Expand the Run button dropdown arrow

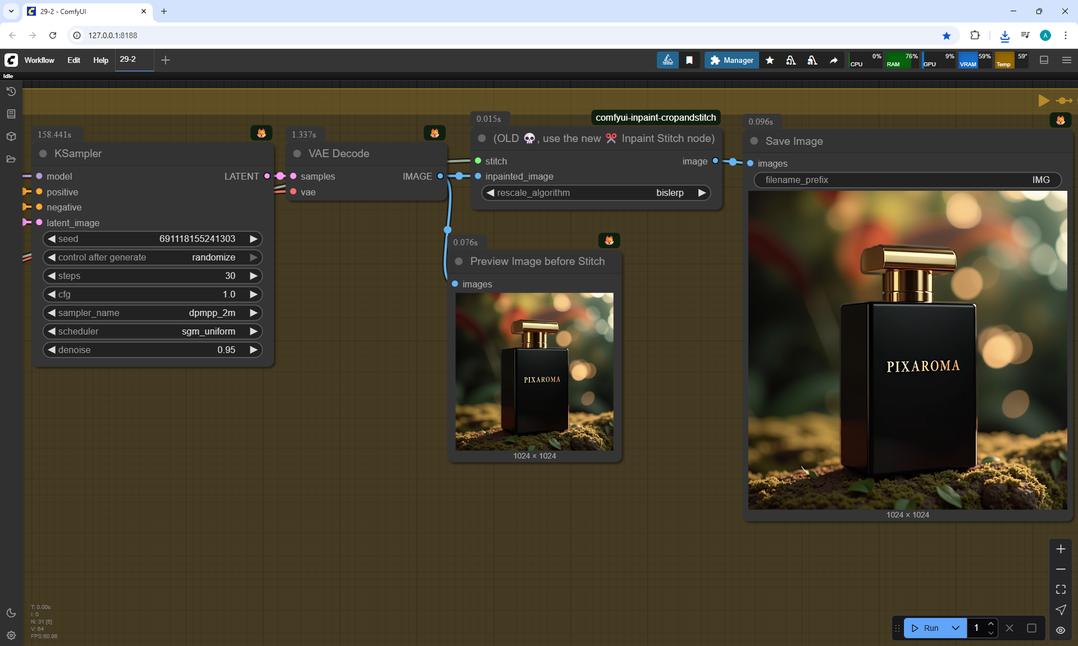click(x=956, y=628)
